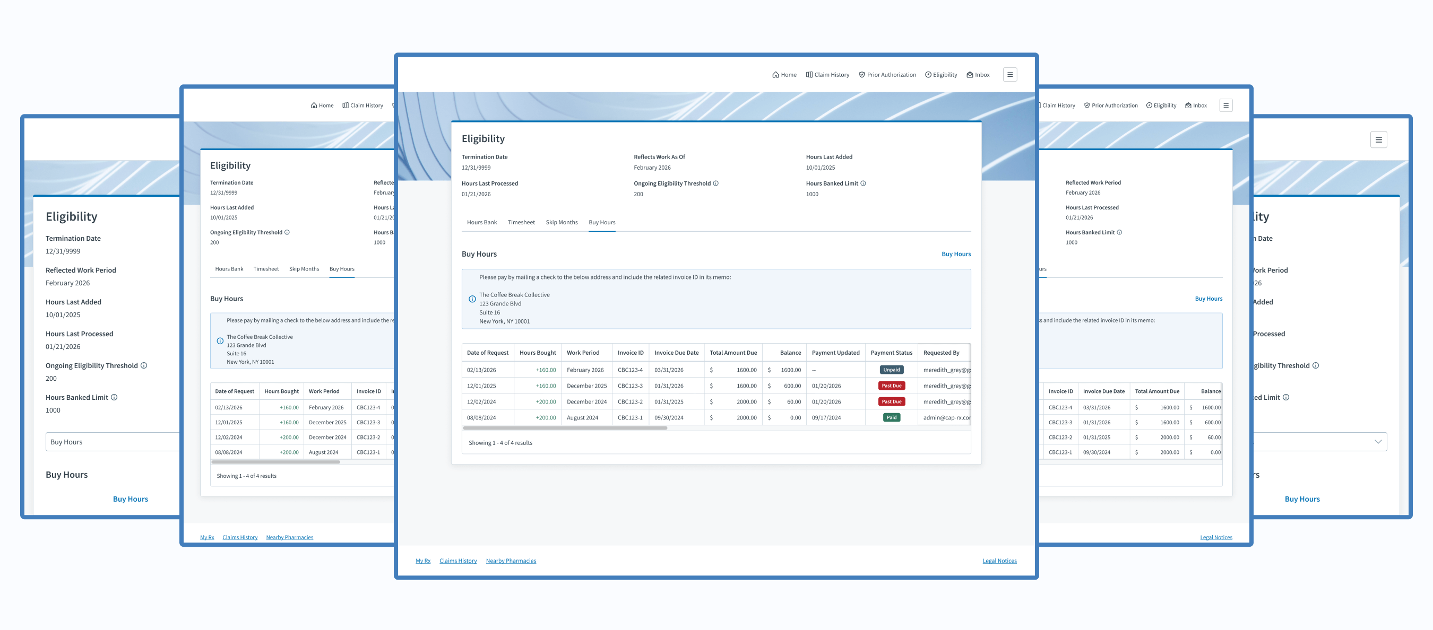Expand Buy Hours dropdown in far-left mobile view
This screenshot has height=630, width=1433.
coord(111,442)
